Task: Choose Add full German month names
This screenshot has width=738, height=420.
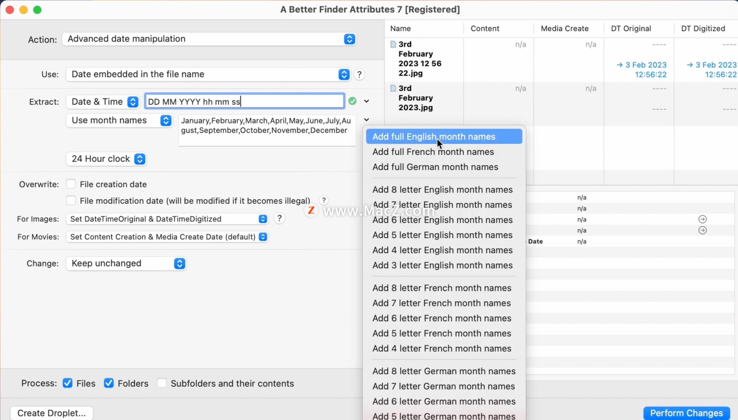Action: [444, 167]
